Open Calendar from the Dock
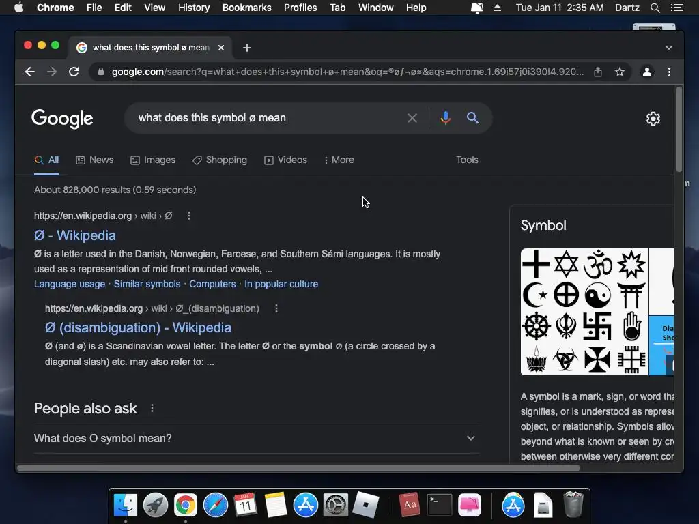 pos(245,505)
